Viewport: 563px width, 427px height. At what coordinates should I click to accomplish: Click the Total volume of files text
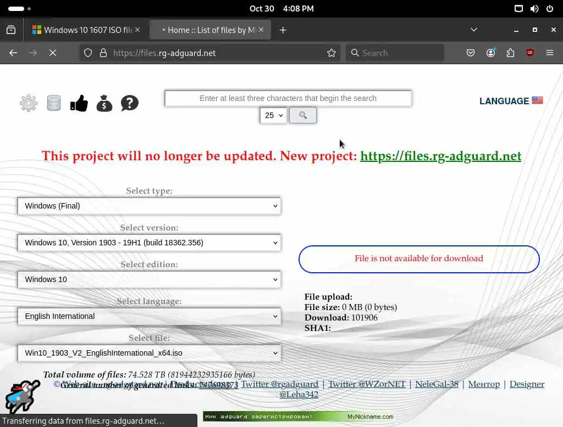click(x=149, y=375)
